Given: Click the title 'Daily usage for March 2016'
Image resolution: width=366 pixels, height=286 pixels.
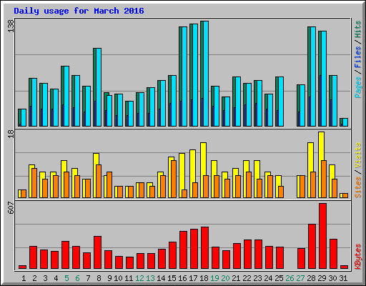Looking at the screenshot, I should [79, 11].
